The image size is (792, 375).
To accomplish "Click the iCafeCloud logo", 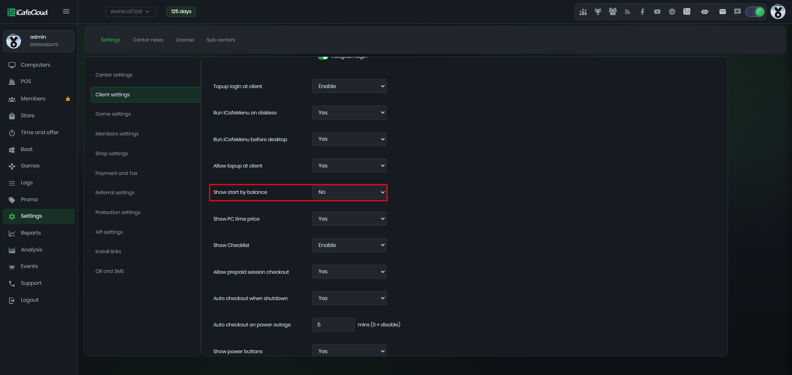I will 28,12.
